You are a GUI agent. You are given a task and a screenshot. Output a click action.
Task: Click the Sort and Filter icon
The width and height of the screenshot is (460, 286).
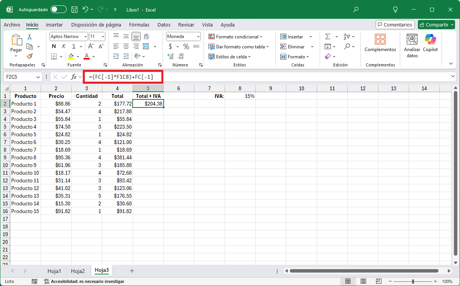click(x=347, y=36)
